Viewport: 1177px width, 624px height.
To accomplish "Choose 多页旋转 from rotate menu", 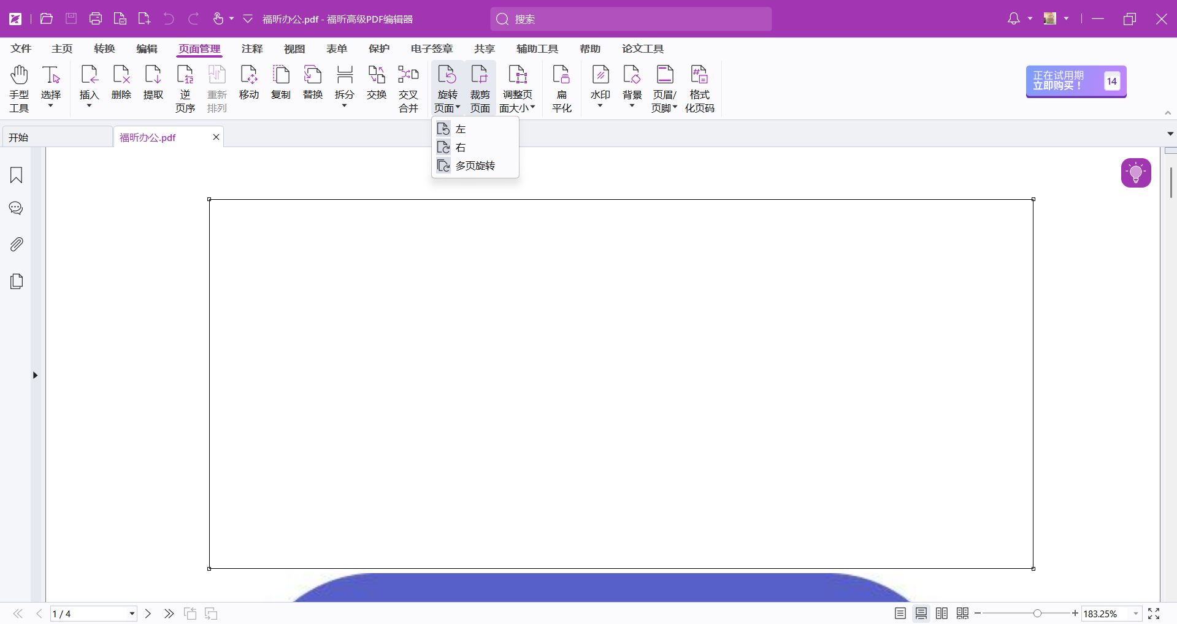I will (x=475, y=166).
